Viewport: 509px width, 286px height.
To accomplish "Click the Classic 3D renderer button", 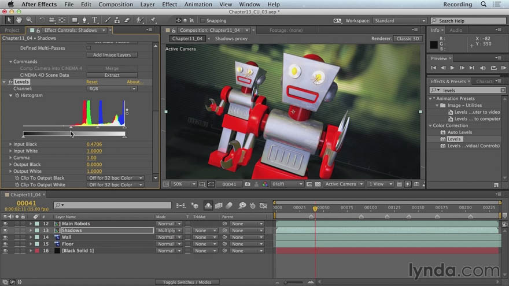I will coord(408,38).
